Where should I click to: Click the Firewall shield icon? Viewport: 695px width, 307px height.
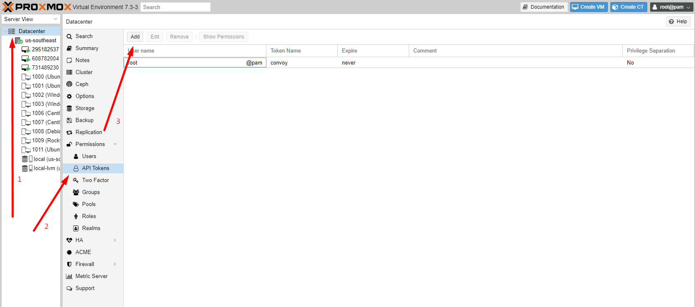coord(69,264)
